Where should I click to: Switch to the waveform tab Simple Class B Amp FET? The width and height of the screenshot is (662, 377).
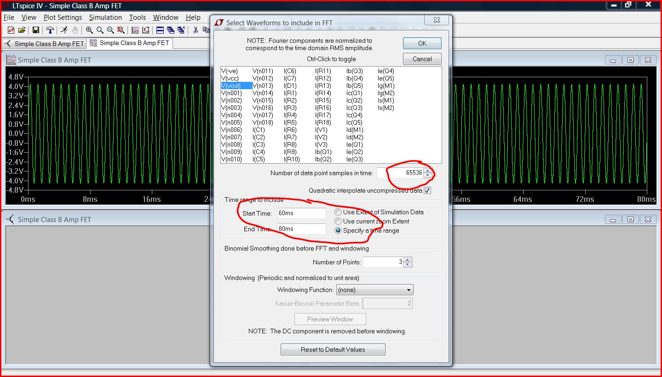click(130, 43)
